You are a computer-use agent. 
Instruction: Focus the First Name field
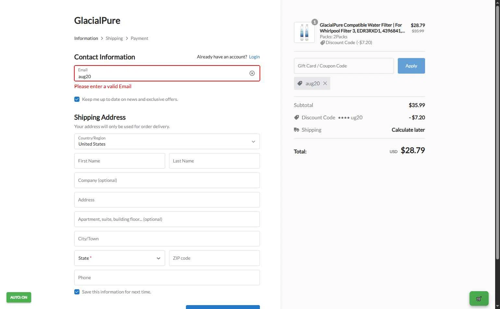[x=120, y=161]
